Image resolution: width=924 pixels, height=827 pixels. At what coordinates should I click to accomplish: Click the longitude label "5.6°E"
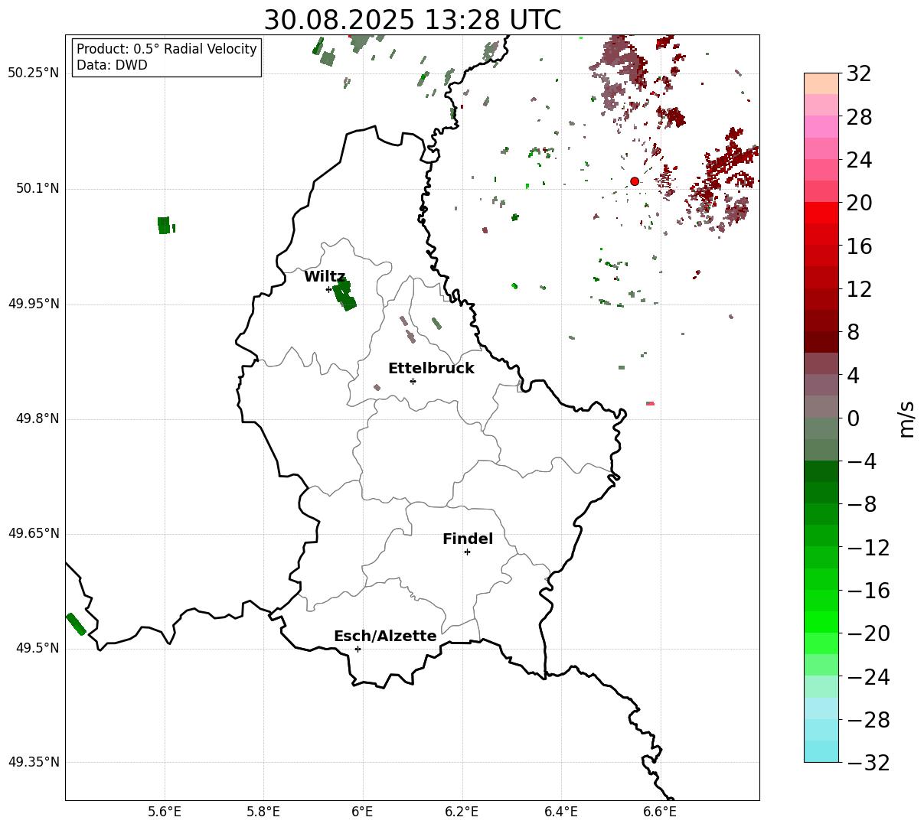(x=165, y=812)
